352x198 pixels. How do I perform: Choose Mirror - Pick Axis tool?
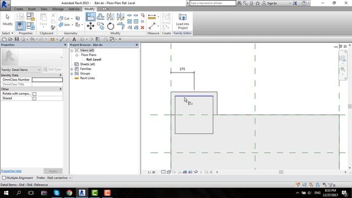coord(111,17)
